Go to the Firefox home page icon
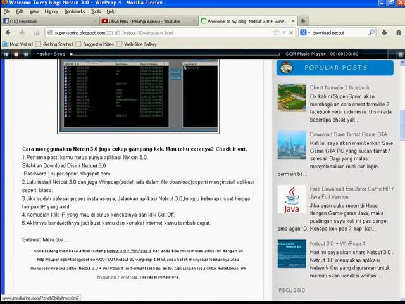Viewport: 405px width, 304px height. 399,32
